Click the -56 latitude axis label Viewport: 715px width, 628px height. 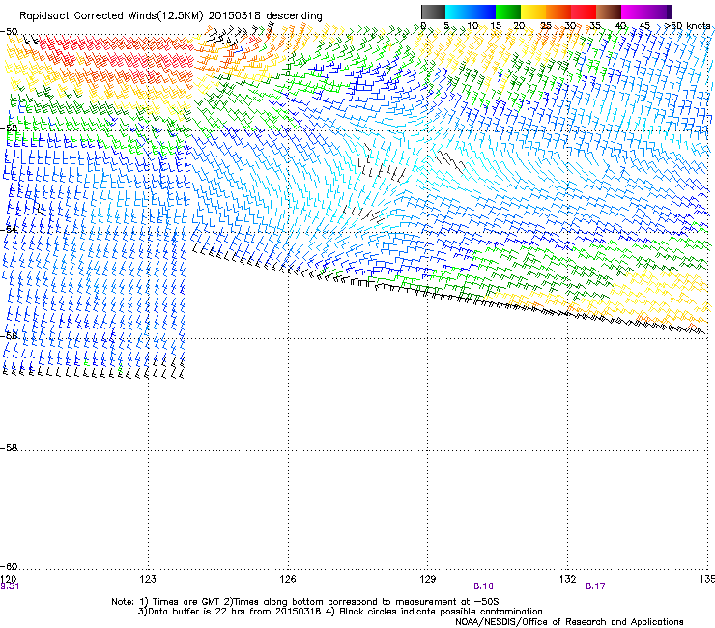9,336
